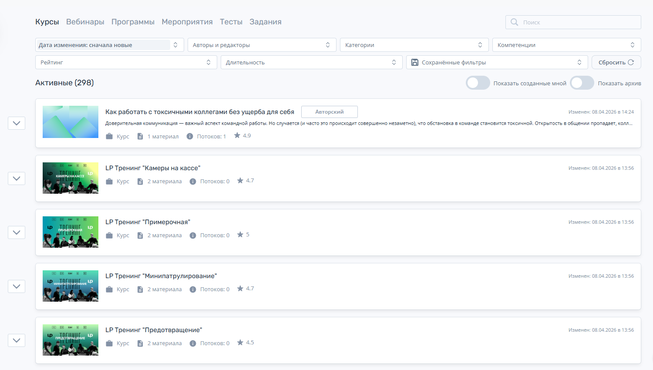Image resolution: width=653 pixels, height=370 pixels.
Task: Click the 'Камеры на кассе' course thumbnail
Action: [x=71, y=178]
